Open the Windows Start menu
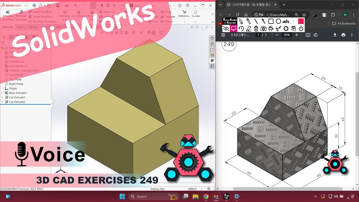This screenshot has width=359, height=202. [122, 196]
